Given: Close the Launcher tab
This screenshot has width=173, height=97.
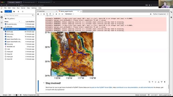Looking at the screenshot, I should 56,11.
